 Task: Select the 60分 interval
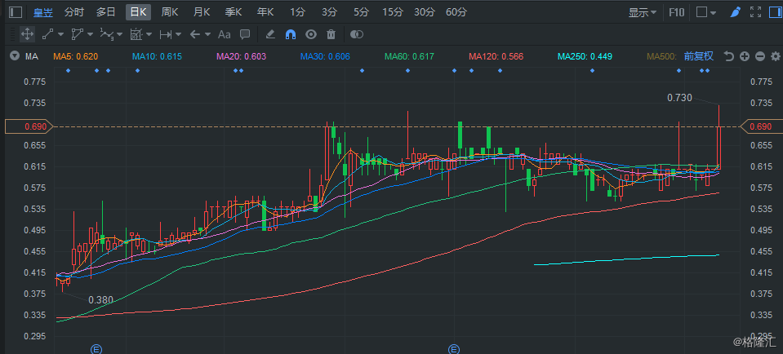[456, 12]
